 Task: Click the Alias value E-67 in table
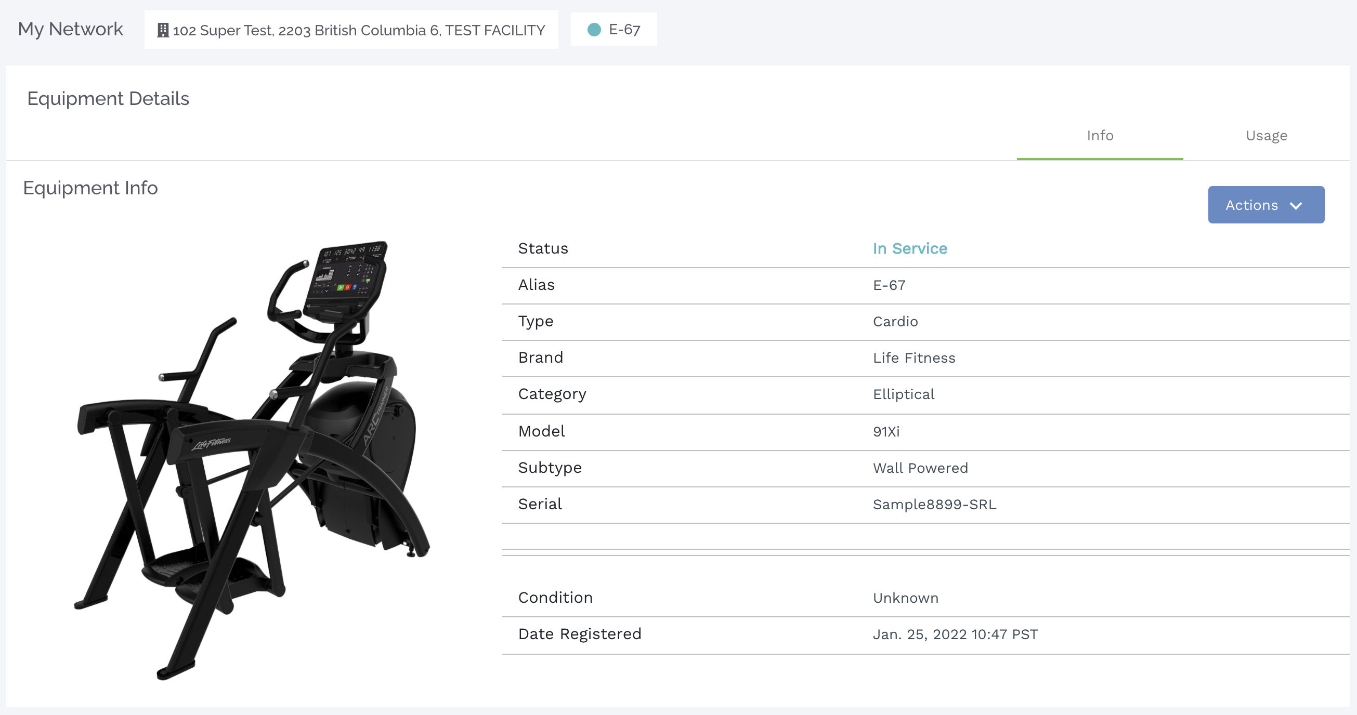(889, 285)
